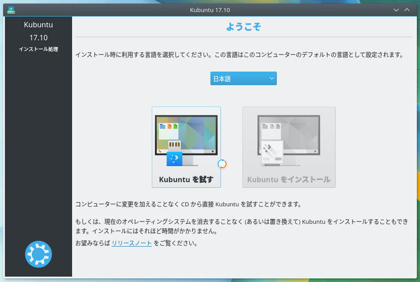This screenshot has height=282, width=420.
Task: Click the Kubuntu gear logo in sidebar
Action: pos(38,254)
